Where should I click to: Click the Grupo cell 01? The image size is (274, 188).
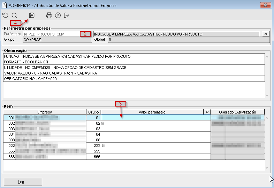tap(94, 118)
